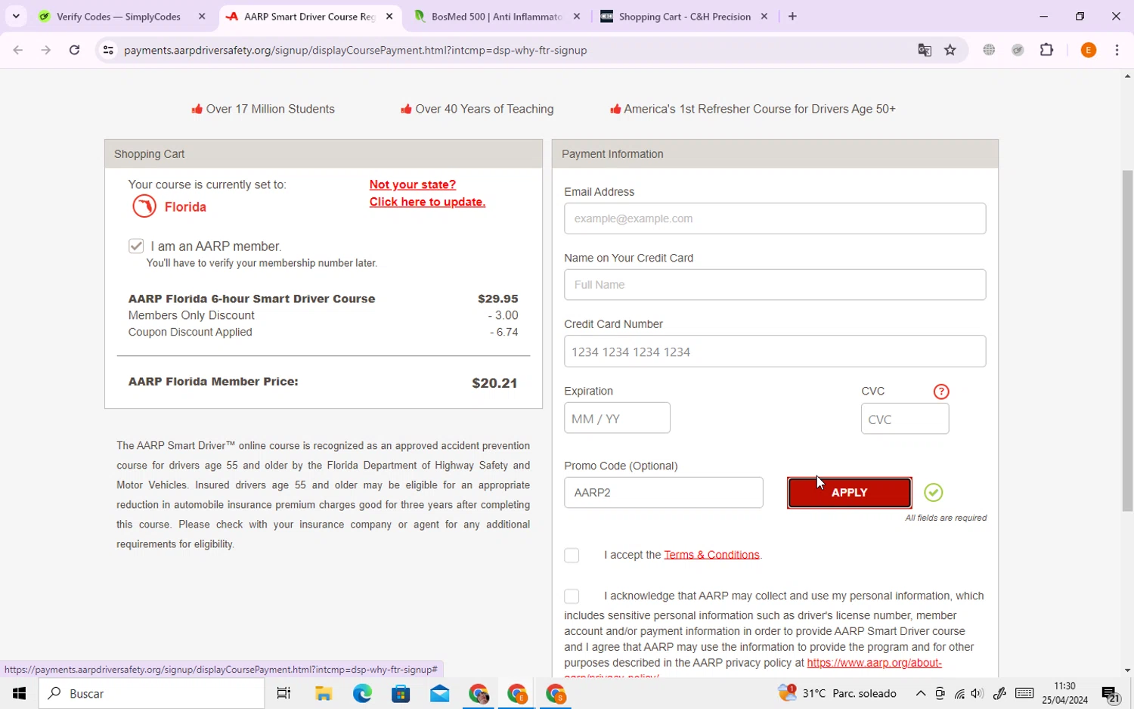Click the browser forward arrow

coord(46,50)
